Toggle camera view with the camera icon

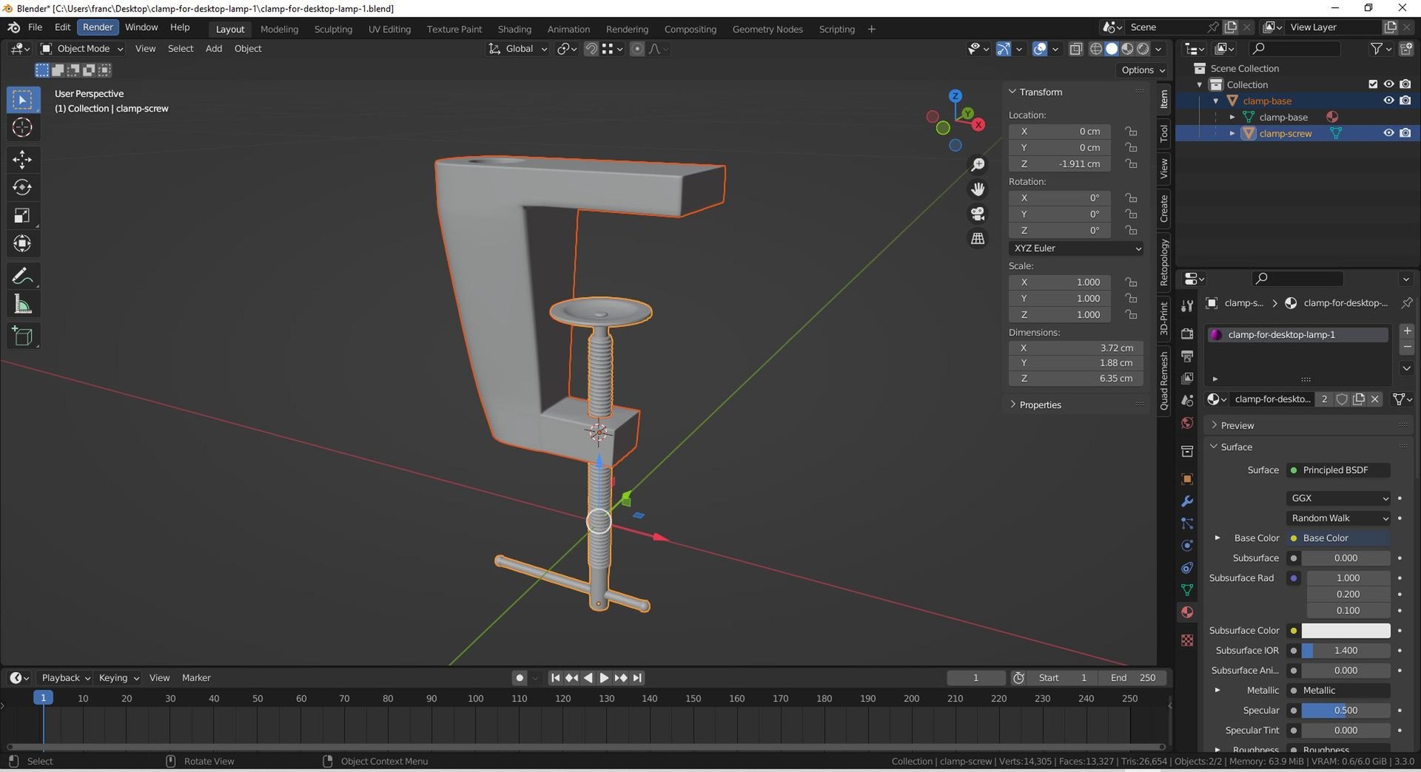pos(978,214)
